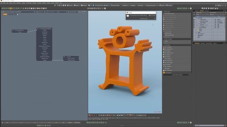Open the Action Center dropdown
The image size is (227, 127).
pos(99,5)
